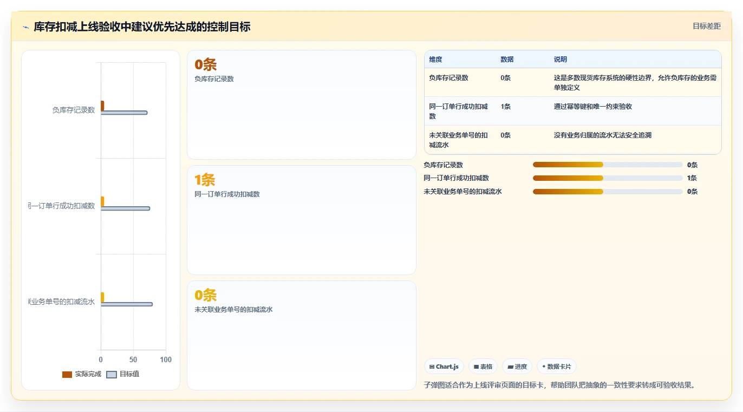The width and height of the screenshot is (743, 412).
Task: Toggle the 目标值 legend swatch
Action: coord(112,375)
